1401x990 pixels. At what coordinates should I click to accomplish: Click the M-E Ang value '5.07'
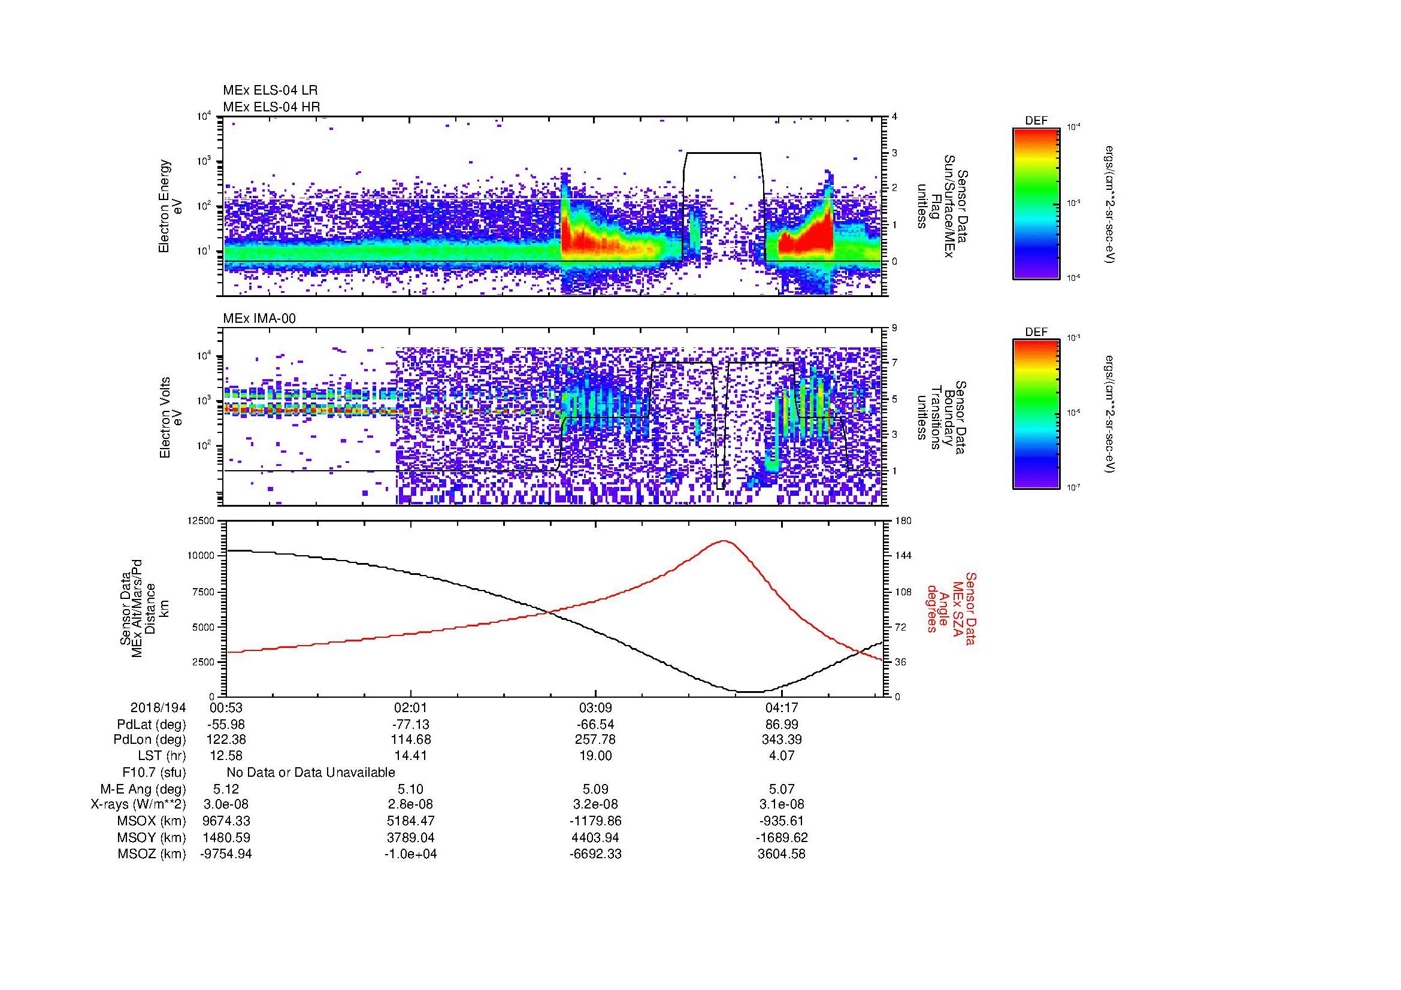pos(782,789)
